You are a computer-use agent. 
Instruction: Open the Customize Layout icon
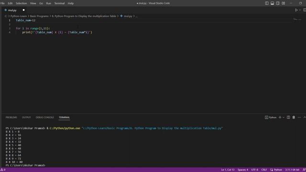[x=283, y=3]
